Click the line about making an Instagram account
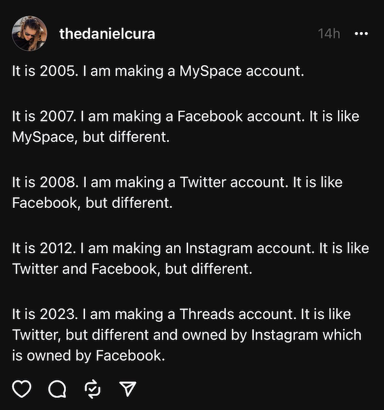The height and width of the screenshot is (410, 384). click(x=191, y=248)
